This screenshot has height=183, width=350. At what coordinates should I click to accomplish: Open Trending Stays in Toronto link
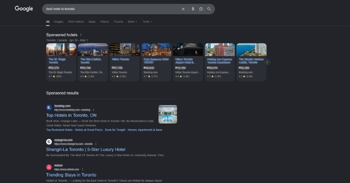click(x=71, y=175)
